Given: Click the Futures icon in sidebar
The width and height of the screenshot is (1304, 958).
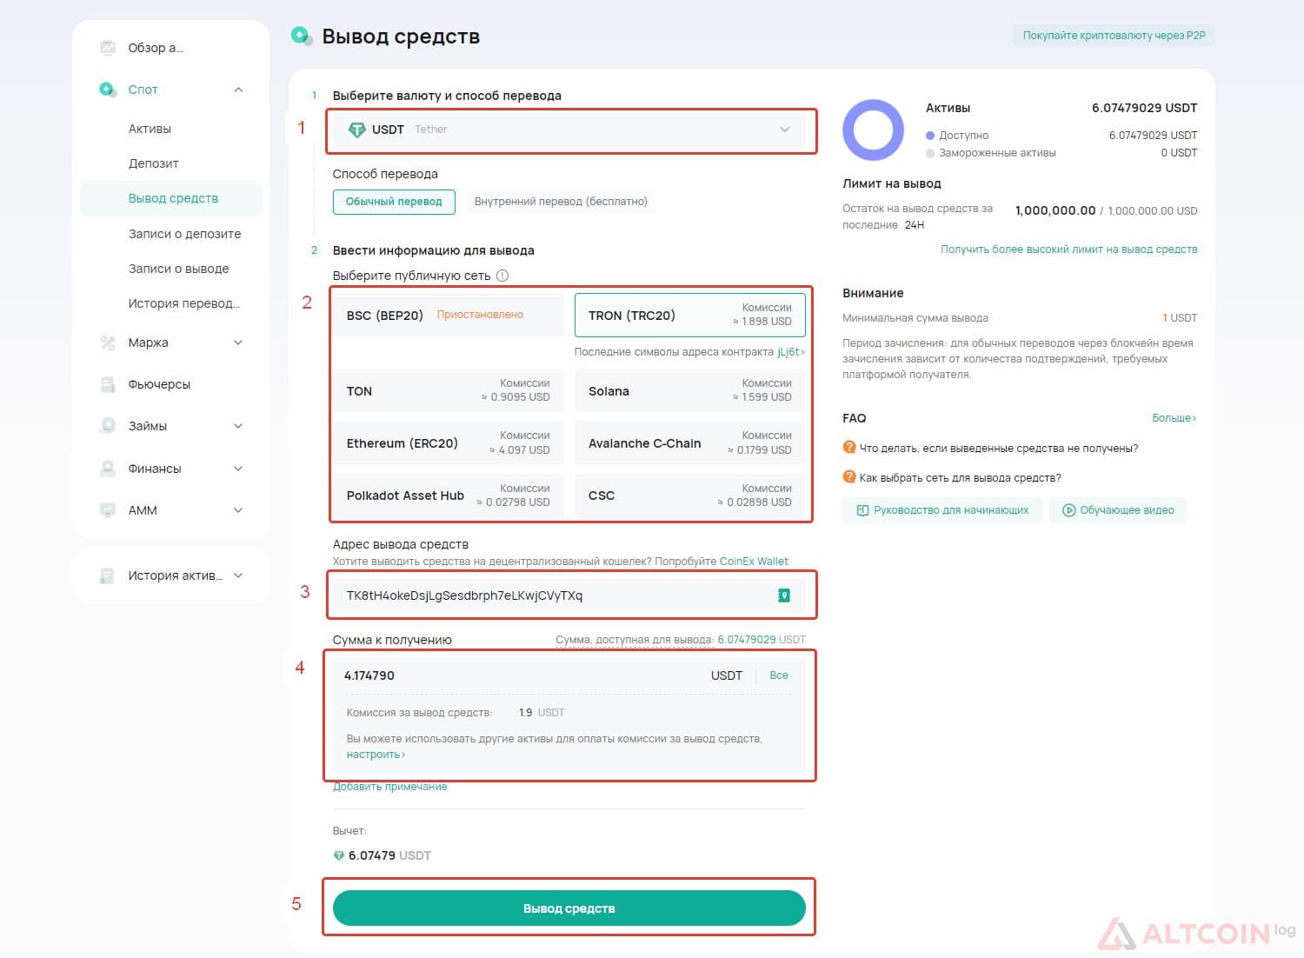Looking at the screenshot, I should pyautogui.click(x=108, y=384).
